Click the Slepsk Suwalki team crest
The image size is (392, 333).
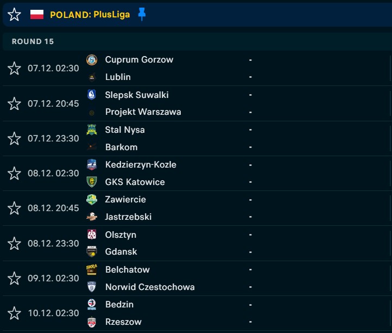coord(92,95)
